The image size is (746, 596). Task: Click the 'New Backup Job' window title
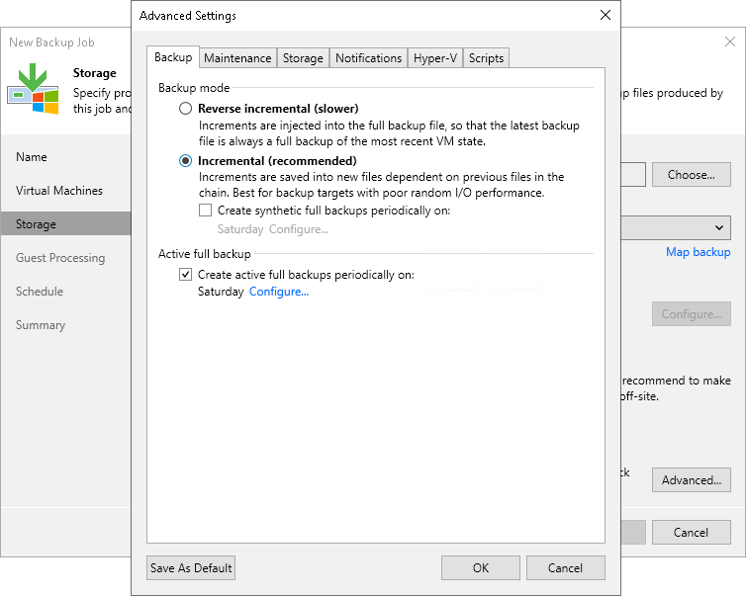51,43
